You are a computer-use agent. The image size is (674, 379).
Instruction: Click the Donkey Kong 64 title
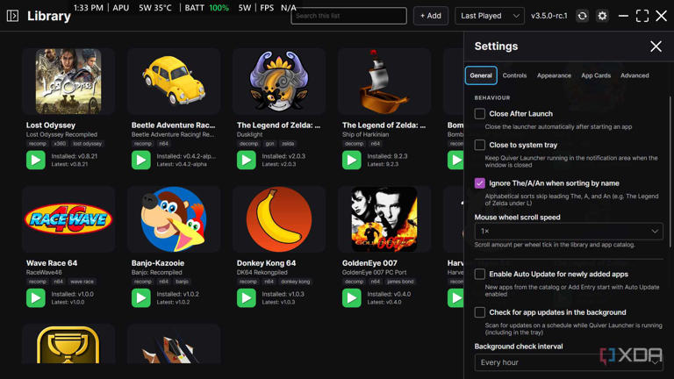point(266,263)
